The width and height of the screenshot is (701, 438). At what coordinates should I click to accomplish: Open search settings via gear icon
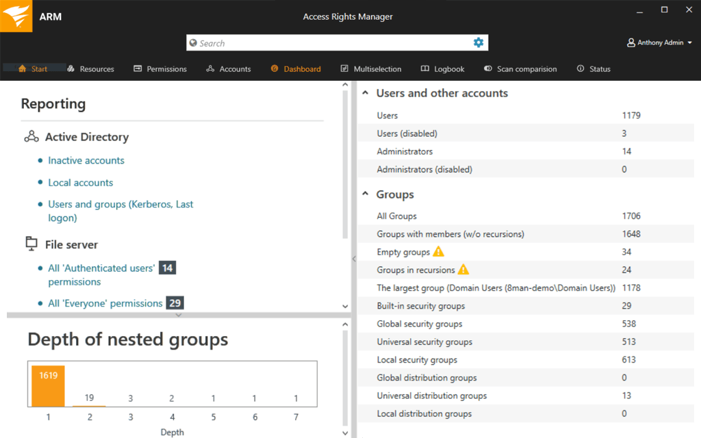tap(479, 42)
